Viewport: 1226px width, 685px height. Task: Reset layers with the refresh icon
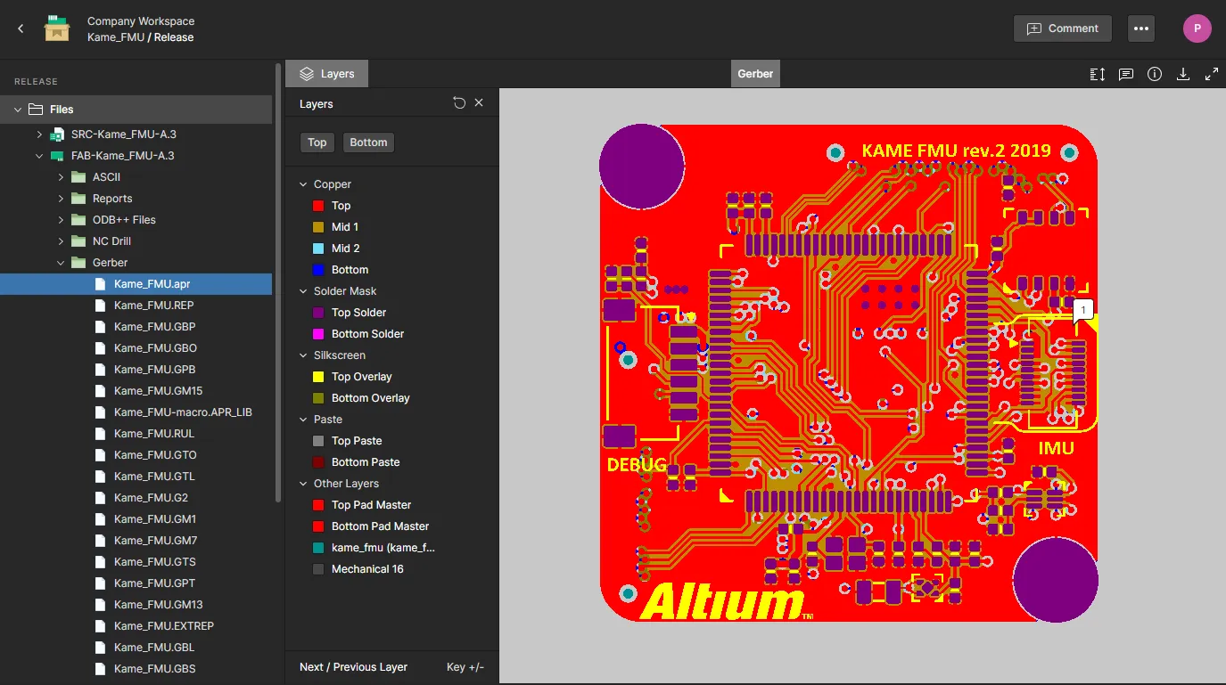[x=459, y=103]
